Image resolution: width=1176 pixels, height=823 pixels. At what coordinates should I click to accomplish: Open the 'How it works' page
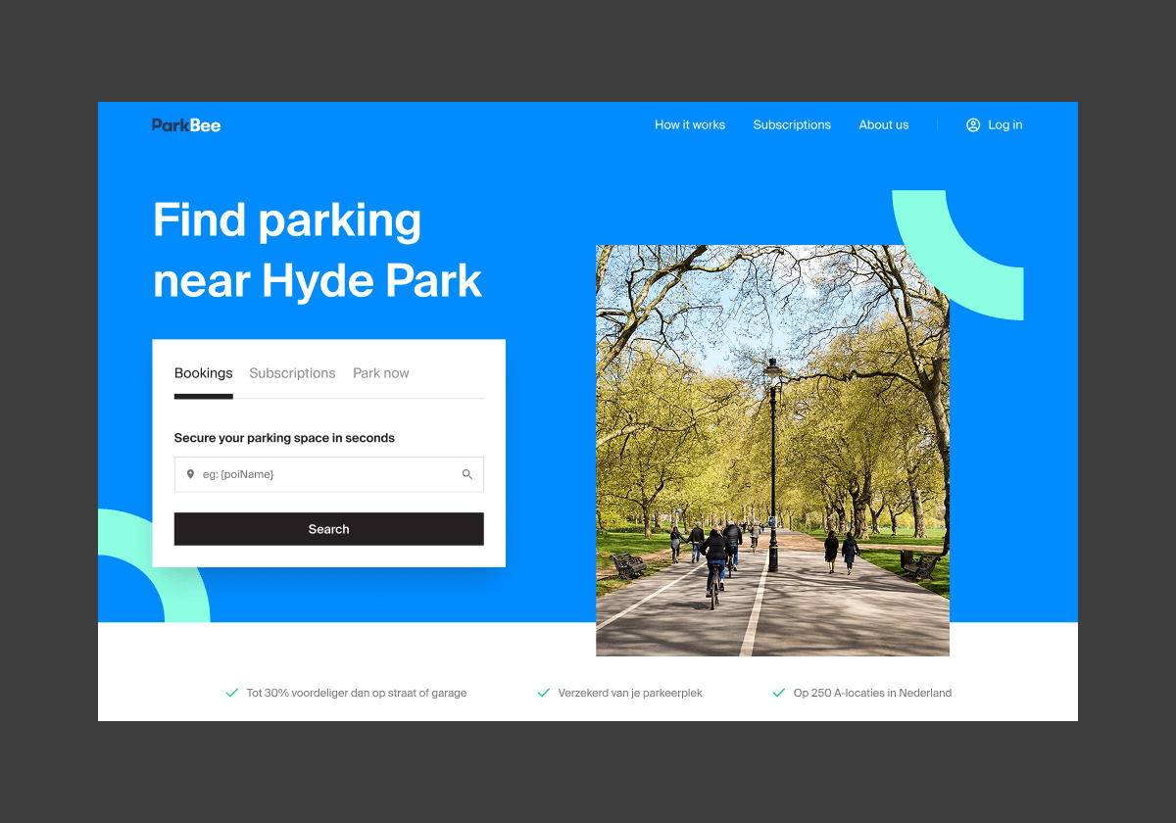690,125
